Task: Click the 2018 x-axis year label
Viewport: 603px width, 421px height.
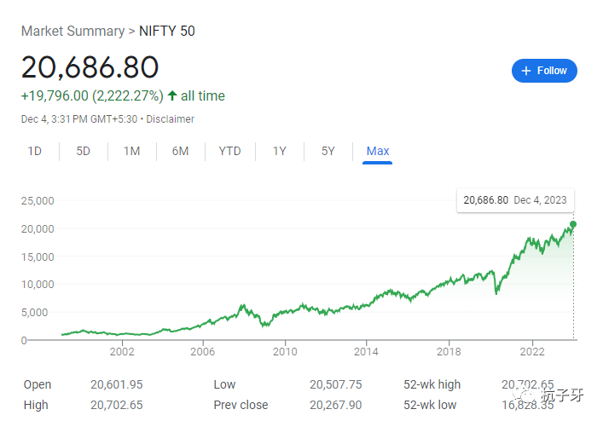Action: (449, 351)
